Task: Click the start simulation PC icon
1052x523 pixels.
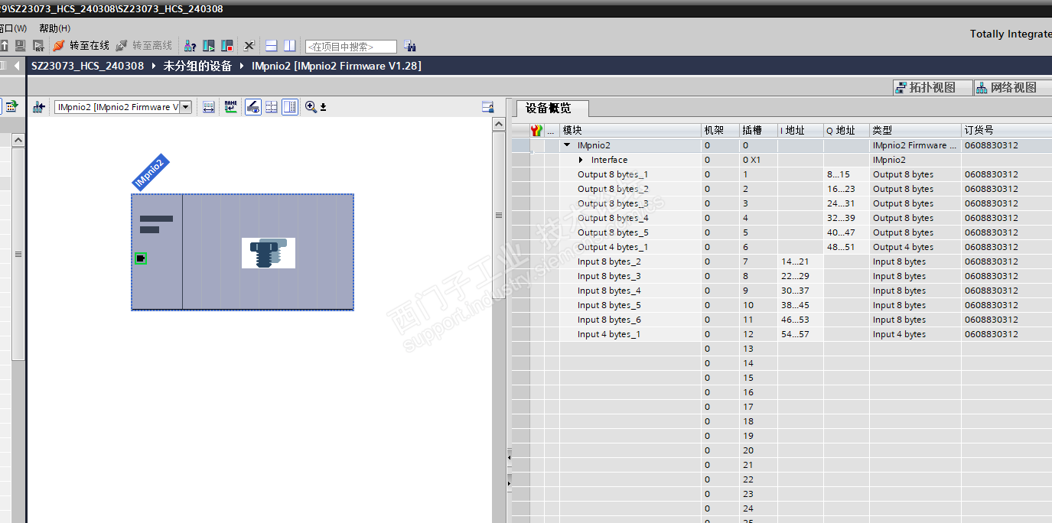Action: (x=21, y=46)
